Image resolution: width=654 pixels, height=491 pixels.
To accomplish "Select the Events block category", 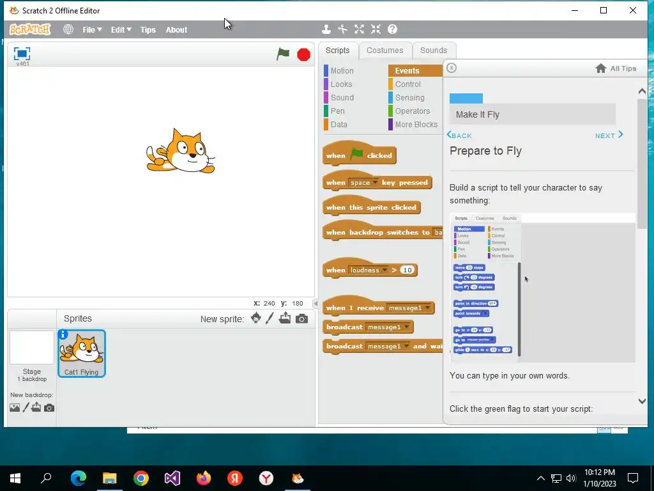I will pos(415,70).
